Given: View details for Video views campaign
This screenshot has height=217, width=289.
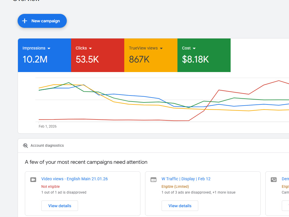Looking at the screenshot, I should 60,206.
